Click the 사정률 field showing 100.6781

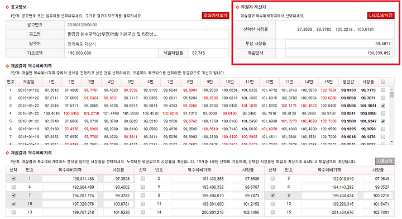pyautogui.click(x=118, y=204)
